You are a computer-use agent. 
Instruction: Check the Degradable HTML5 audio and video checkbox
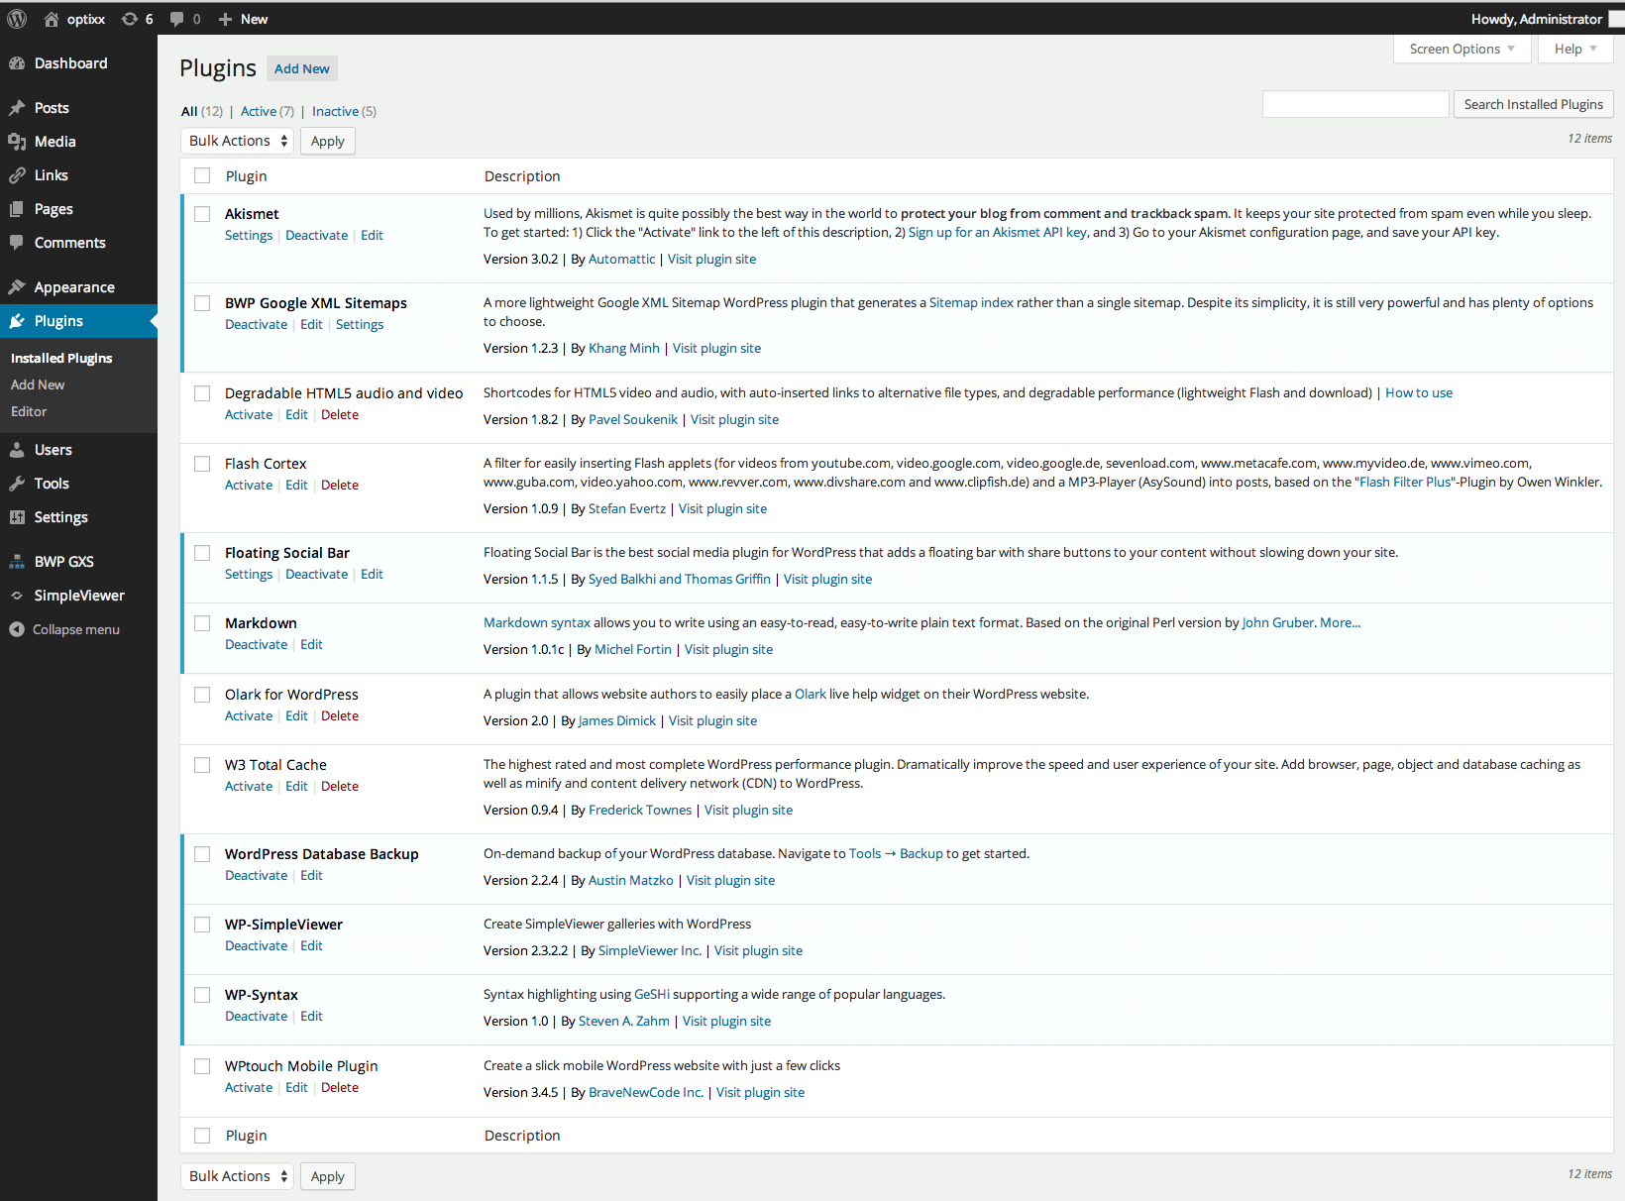tap(202, 393)
